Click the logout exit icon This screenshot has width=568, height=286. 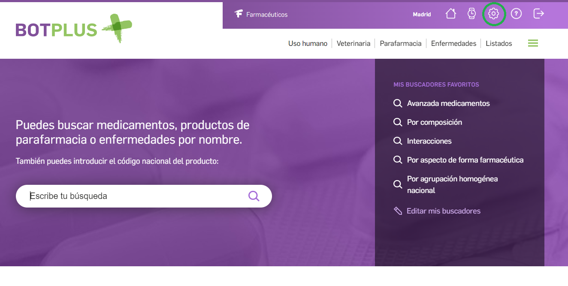pos(538,14)
